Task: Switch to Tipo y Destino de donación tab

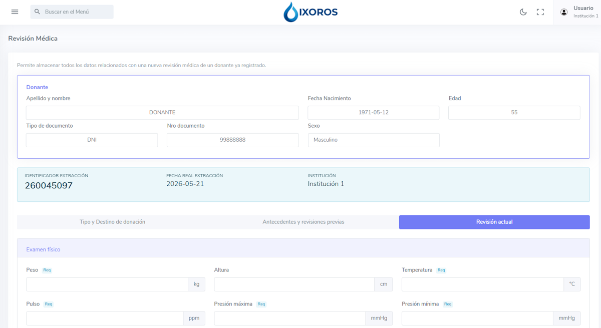Action: (x=113, y=222)
